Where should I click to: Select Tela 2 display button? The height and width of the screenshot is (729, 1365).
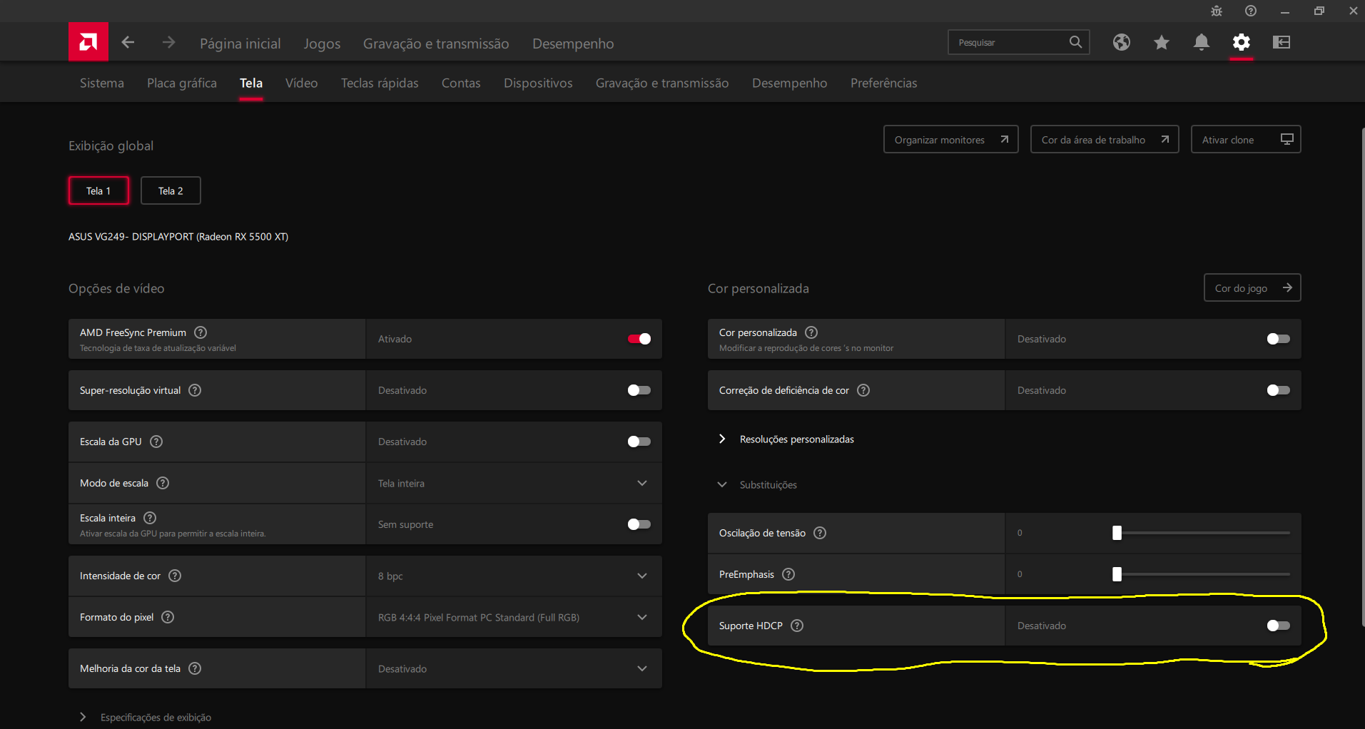[171, 190]
